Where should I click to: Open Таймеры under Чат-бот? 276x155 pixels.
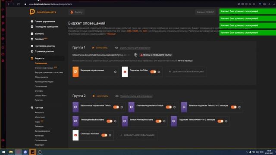39,126
